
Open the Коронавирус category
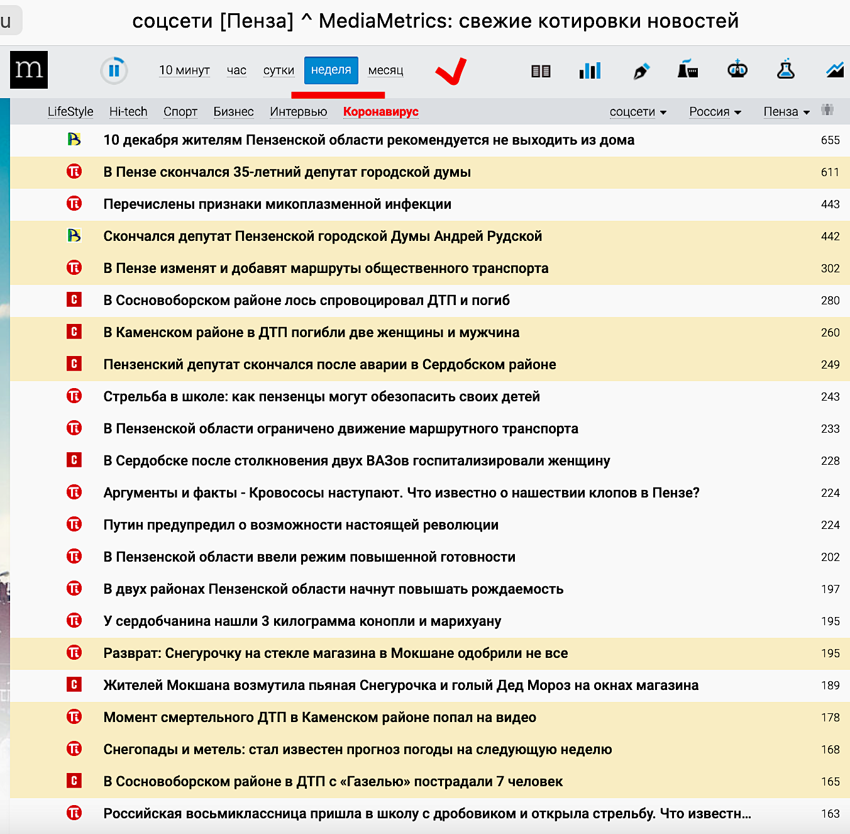tap(381, 111)
